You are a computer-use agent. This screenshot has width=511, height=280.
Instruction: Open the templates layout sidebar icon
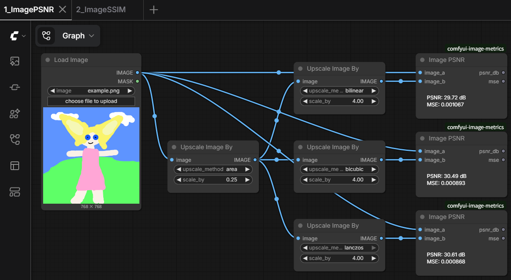(15, 166)
